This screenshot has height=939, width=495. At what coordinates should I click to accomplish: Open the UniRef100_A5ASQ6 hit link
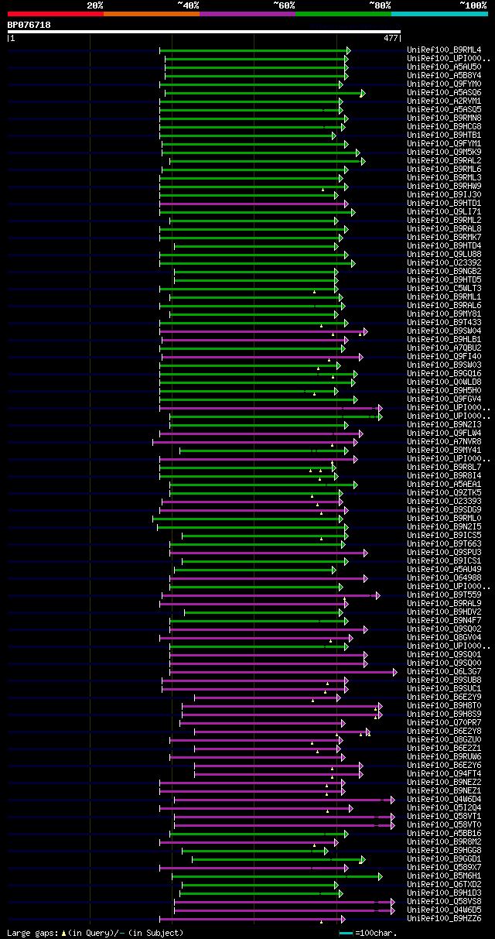(x=444, y=93)
